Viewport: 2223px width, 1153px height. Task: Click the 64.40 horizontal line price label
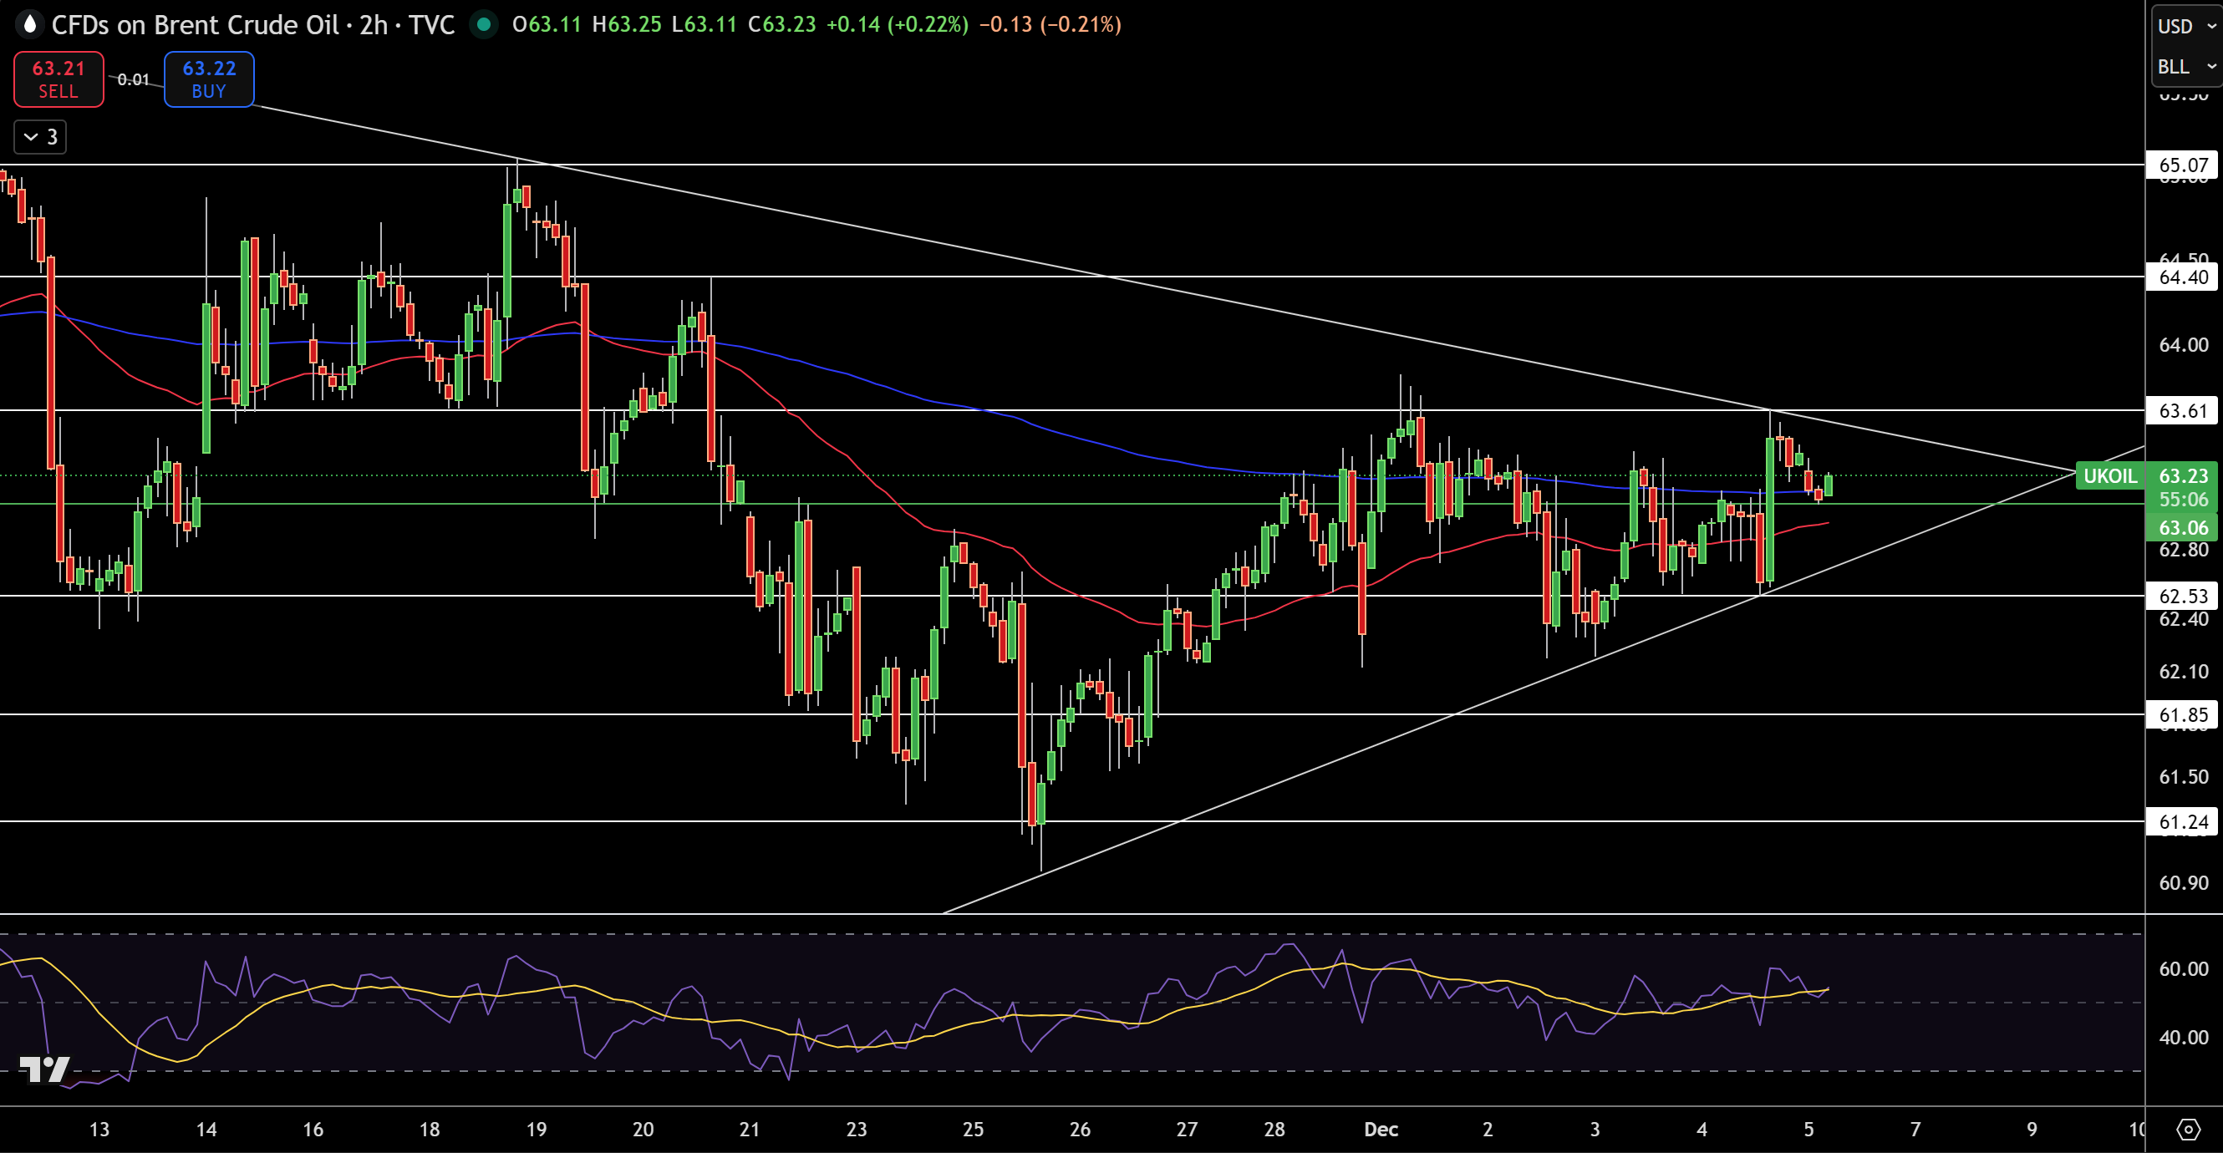tap(2182, 277)
